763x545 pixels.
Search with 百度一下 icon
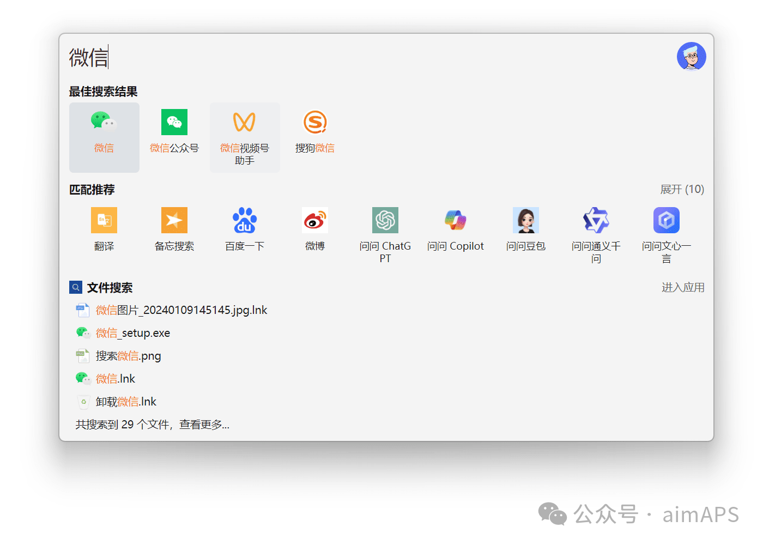(x=245, y=221)
